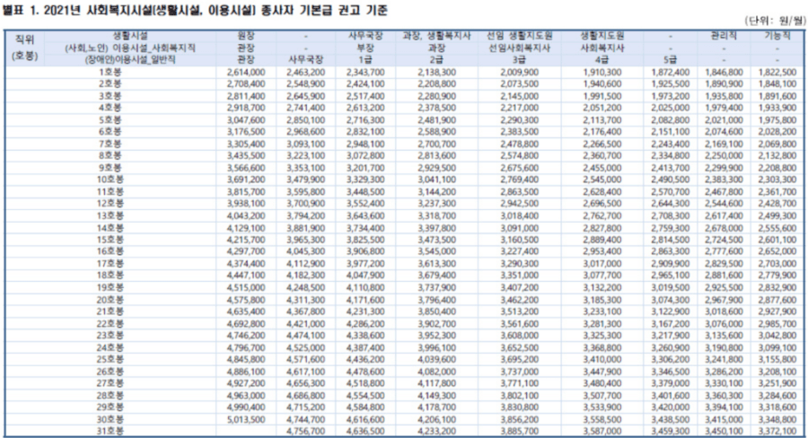Click the '4급' grade header
The width and height of the screenshot is (808, 438).
point(602,60)
